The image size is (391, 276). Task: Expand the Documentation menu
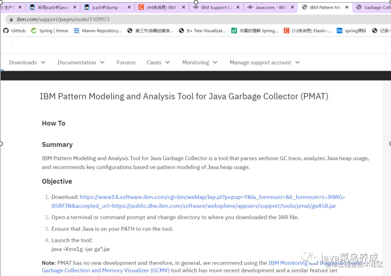tap(81, 63)
